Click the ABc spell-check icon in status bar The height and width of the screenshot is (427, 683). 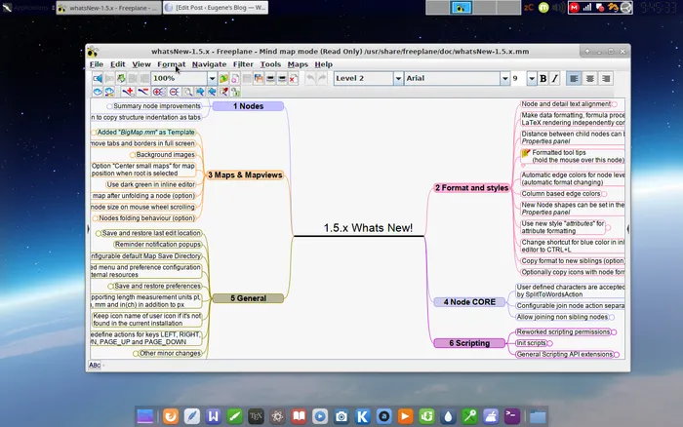point(95,366)
